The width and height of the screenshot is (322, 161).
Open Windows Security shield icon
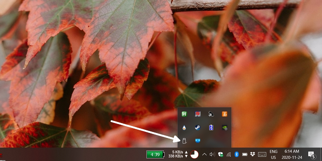tap(220, 154)
